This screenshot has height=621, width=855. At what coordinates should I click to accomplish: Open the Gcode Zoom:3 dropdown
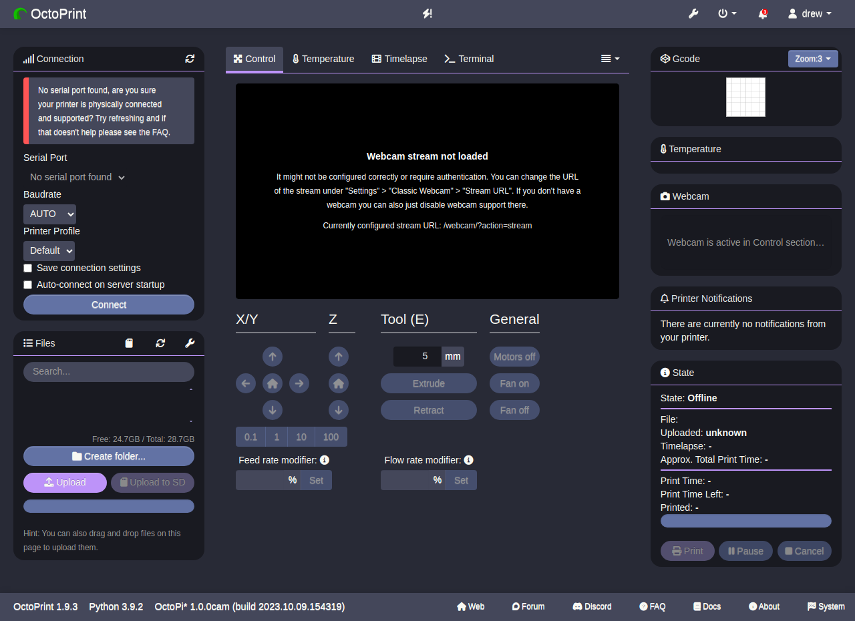(x=813, y=59)
